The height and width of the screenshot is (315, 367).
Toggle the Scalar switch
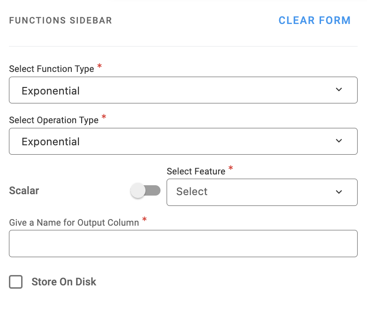pyautogui.click(x=145, y=190)
